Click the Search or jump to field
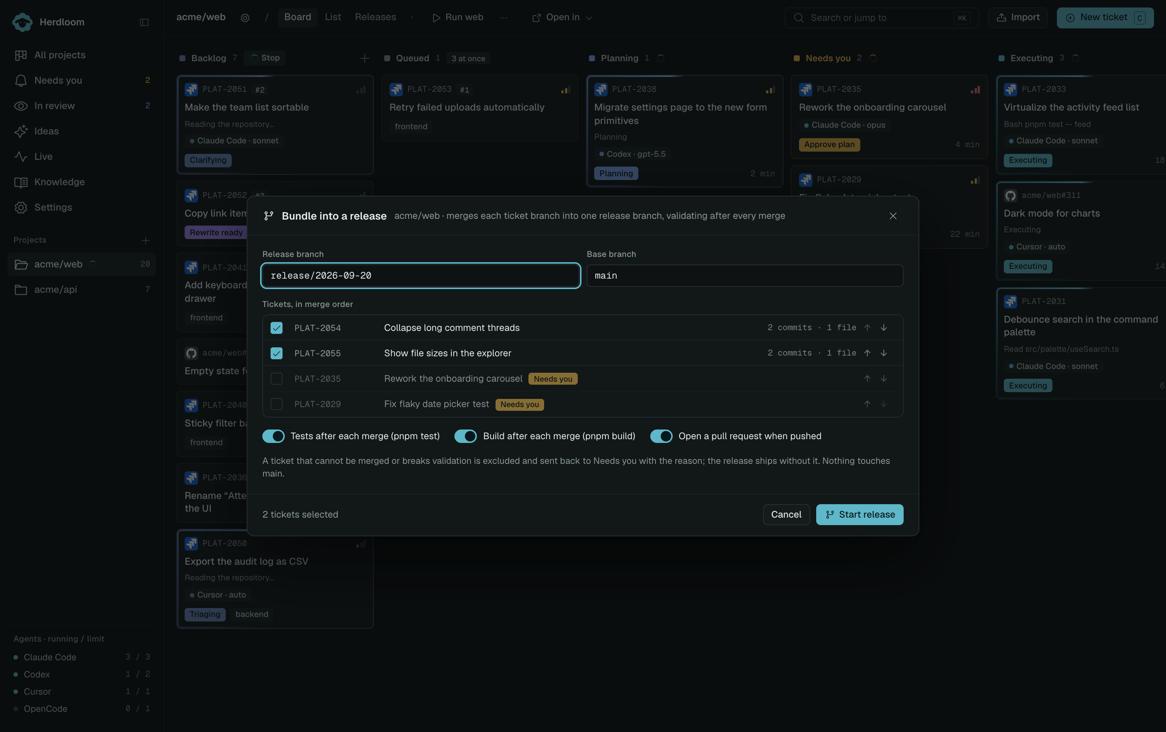Image resolution: width=1166 pixels, height=732 pixels. (x=881, y=18)
